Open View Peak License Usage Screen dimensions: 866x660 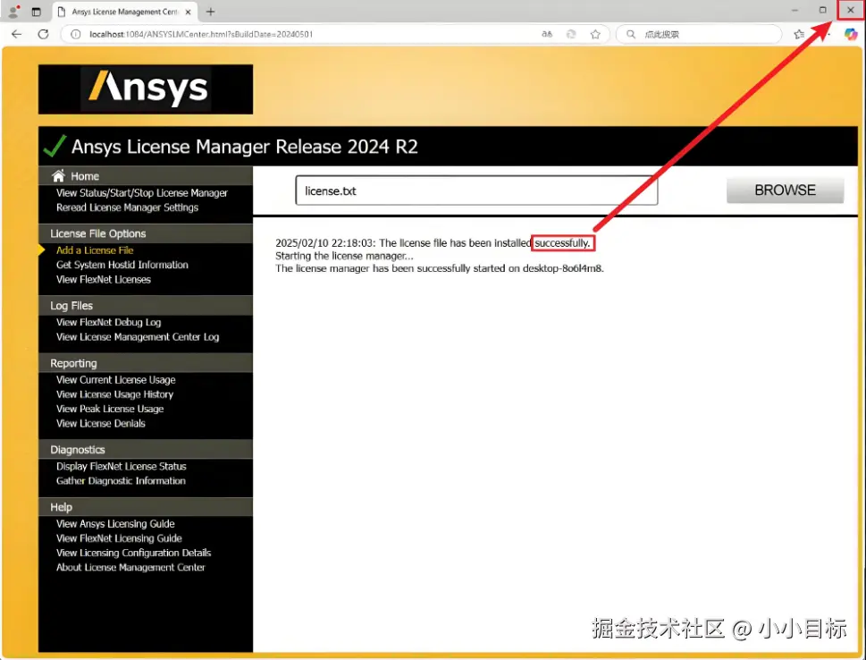[110, 409]
